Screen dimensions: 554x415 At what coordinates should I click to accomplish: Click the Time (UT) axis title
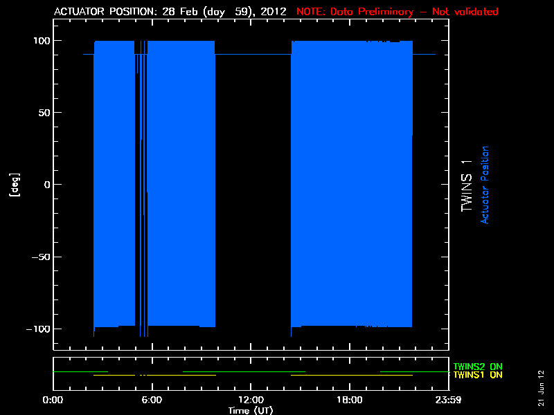point(251,409)
